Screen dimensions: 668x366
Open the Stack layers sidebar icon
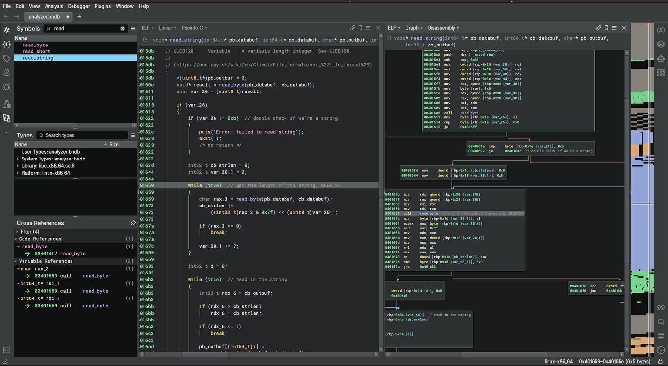(661, 44)
